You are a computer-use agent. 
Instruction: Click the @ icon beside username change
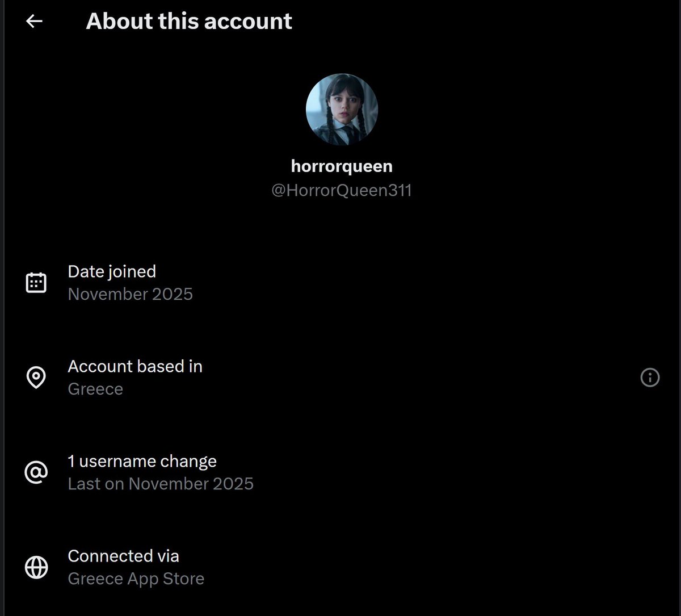36,472
